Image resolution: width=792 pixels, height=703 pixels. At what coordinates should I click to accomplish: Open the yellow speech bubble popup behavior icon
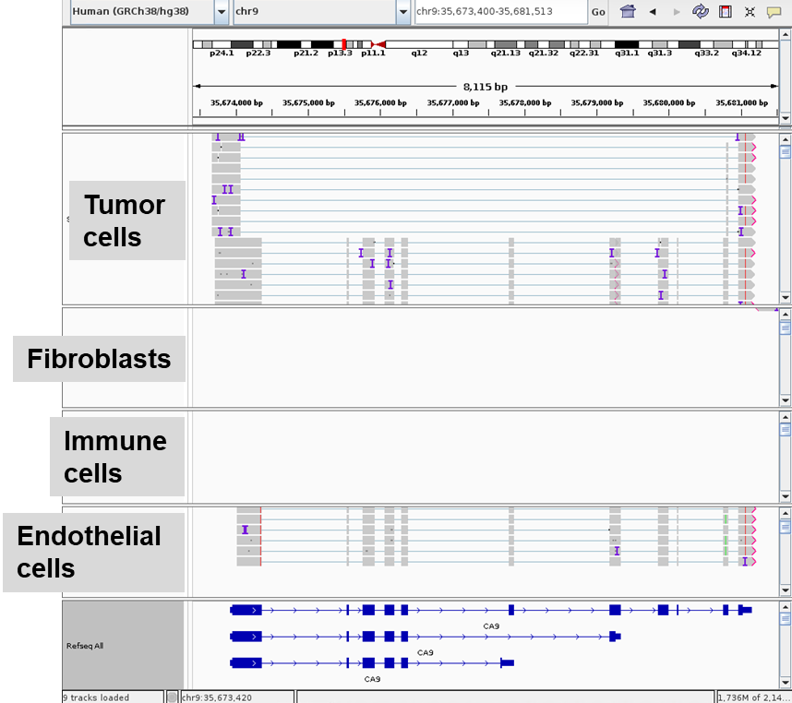pyautogui.click(x=774, y=12)
